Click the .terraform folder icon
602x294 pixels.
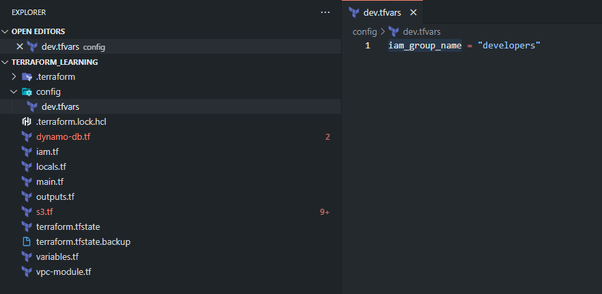tap(27, 76)
